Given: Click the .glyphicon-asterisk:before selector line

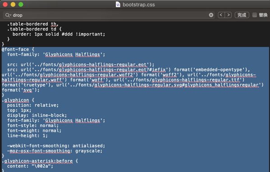Looking at the screenshot, I should [40, 161].
